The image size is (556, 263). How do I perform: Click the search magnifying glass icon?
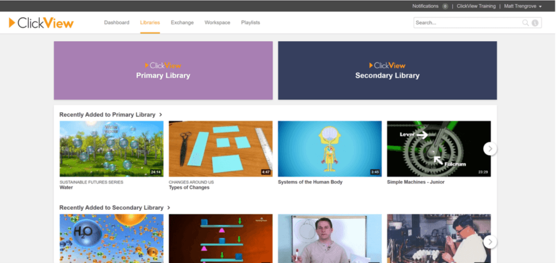[x=525, y=23]
